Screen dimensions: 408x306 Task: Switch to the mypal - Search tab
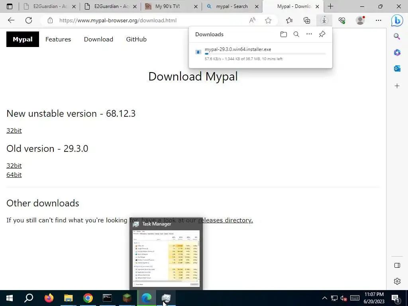click(x=232, y=6)
